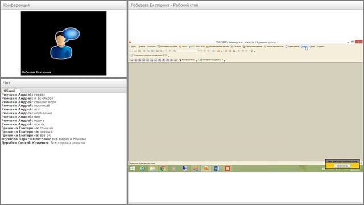Open the media player taskbar icon
Viewport: 364px width, 205px height.
(174, 169)
